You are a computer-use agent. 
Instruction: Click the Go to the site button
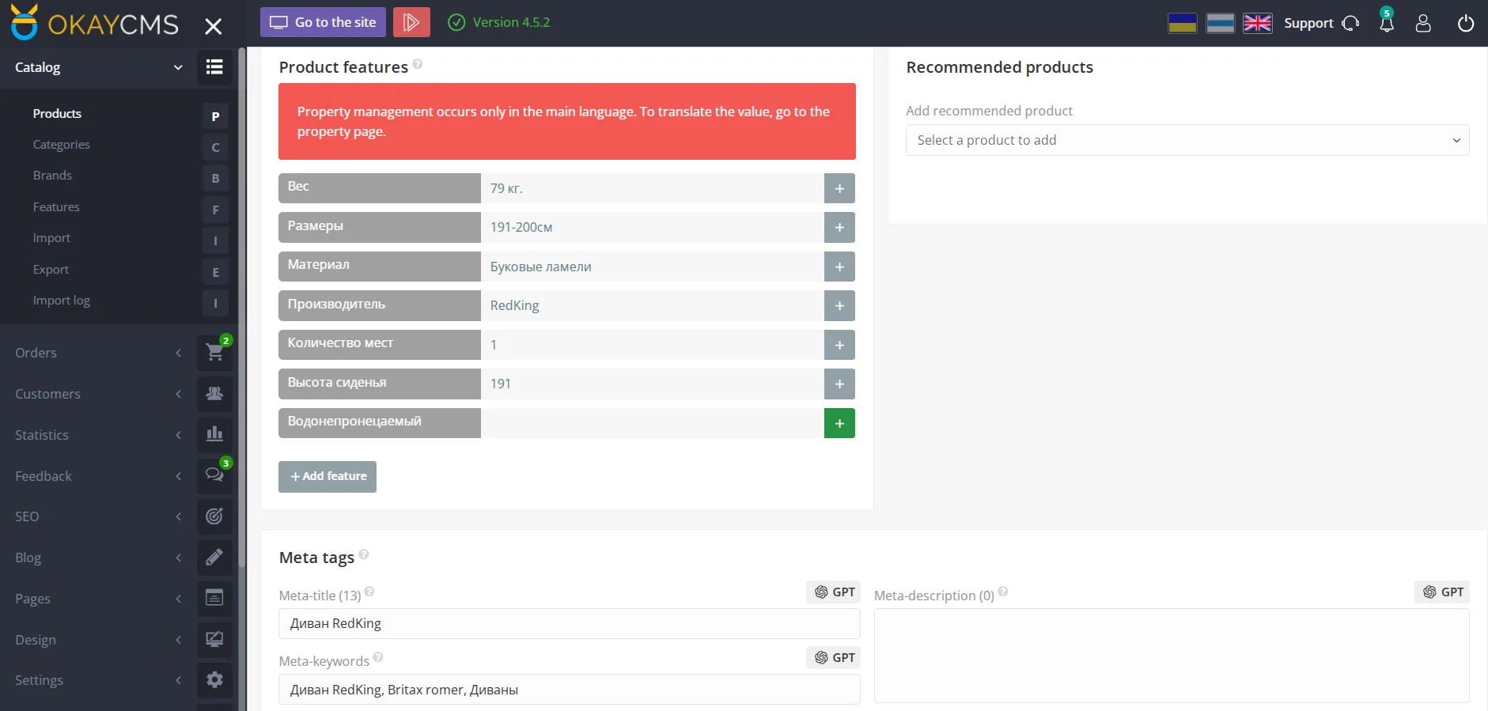pos(323,22)
